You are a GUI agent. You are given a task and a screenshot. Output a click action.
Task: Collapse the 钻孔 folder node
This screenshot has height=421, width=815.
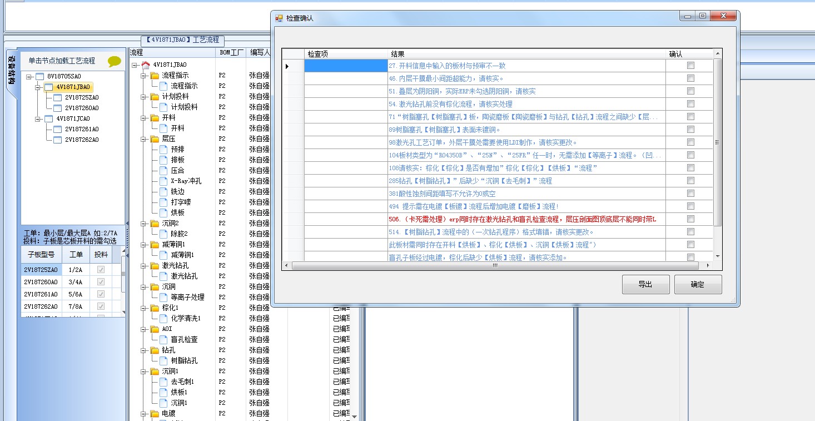[143, 350]
